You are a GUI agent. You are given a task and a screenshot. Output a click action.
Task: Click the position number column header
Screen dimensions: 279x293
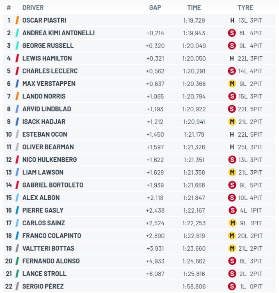pyautogui.click(x=9, y=7)
